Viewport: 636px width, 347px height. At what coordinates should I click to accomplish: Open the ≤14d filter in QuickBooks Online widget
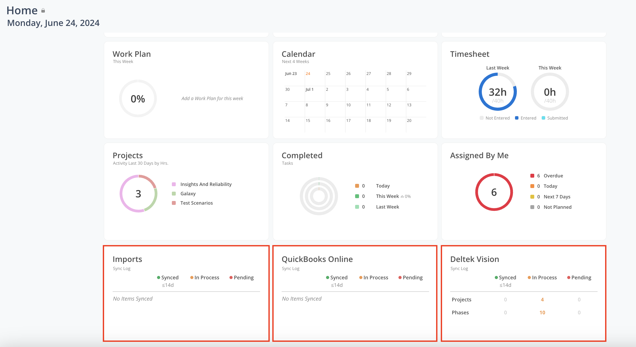(337, 285)
